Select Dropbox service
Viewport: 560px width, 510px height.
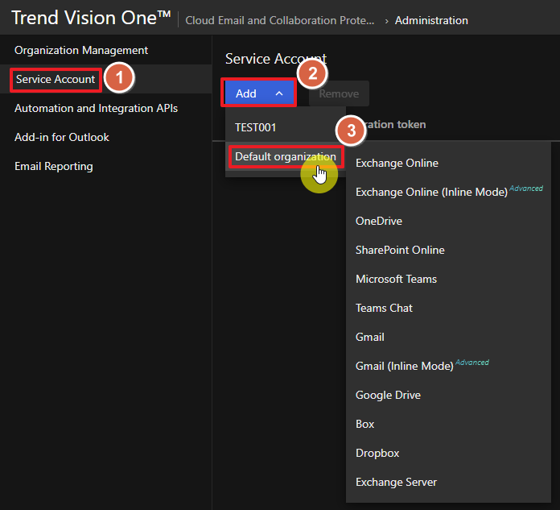377,453
